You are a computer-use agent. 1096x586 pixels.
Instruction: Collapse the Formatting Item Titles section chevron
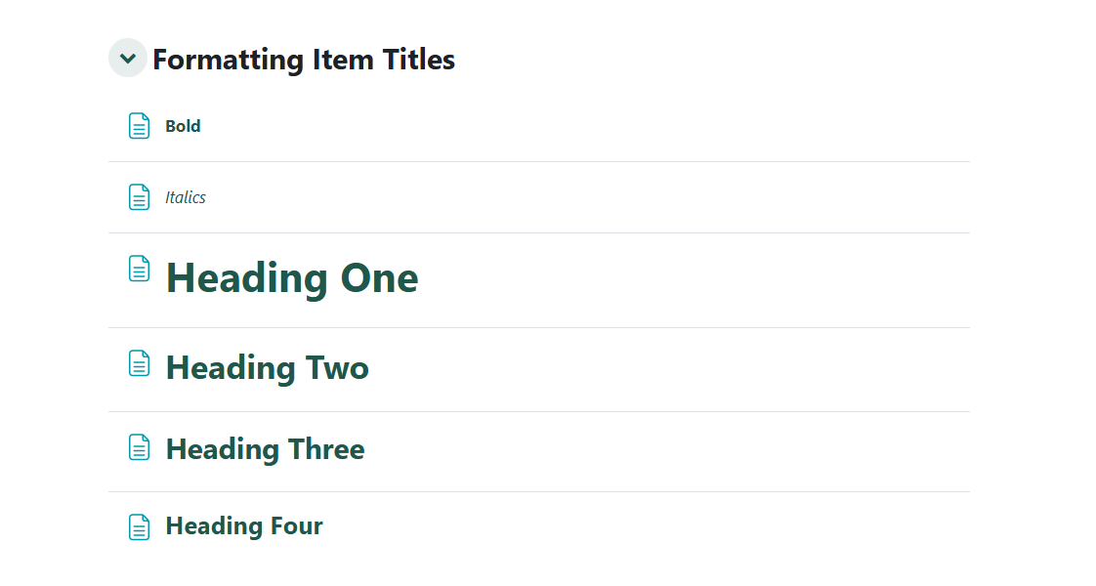(127, 59)
